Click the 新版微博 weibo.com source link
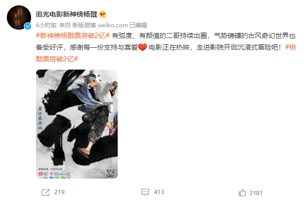 (100, 25)
